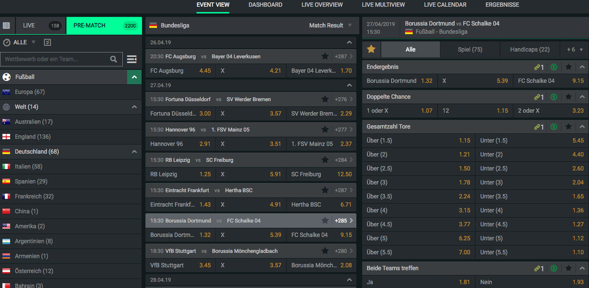Viewport: 589px width, 288px height.
Task: Open the LIVE CALENDAR menu item
Action: pos(444,5)
